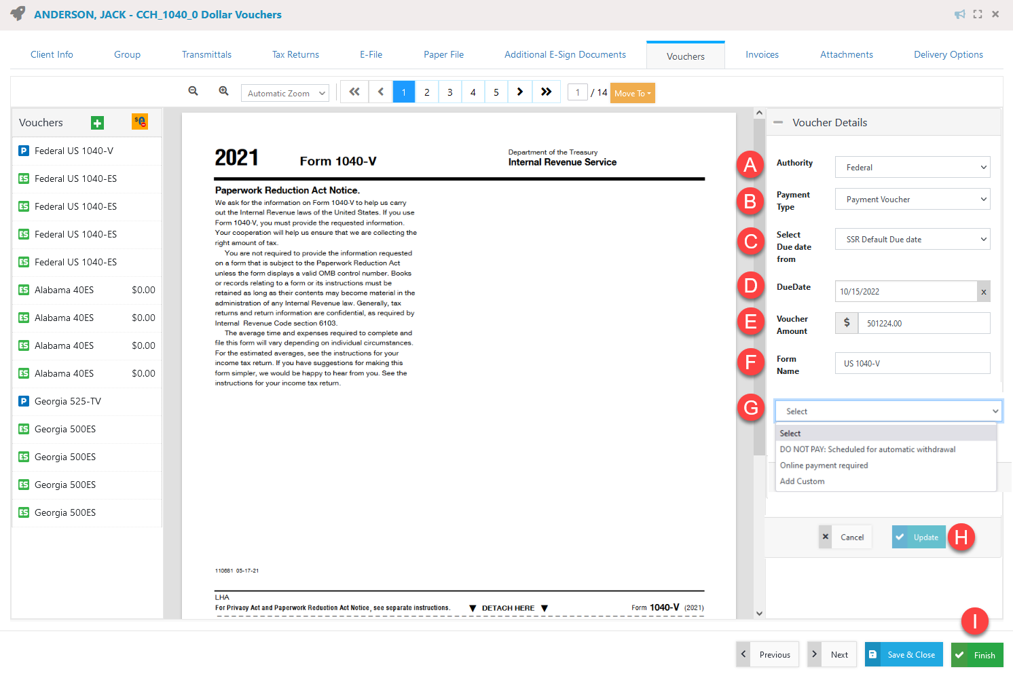This screenshot has width=1013, height=678.
Task: Open the Payment Type dropdown
Action: (912, 199)
